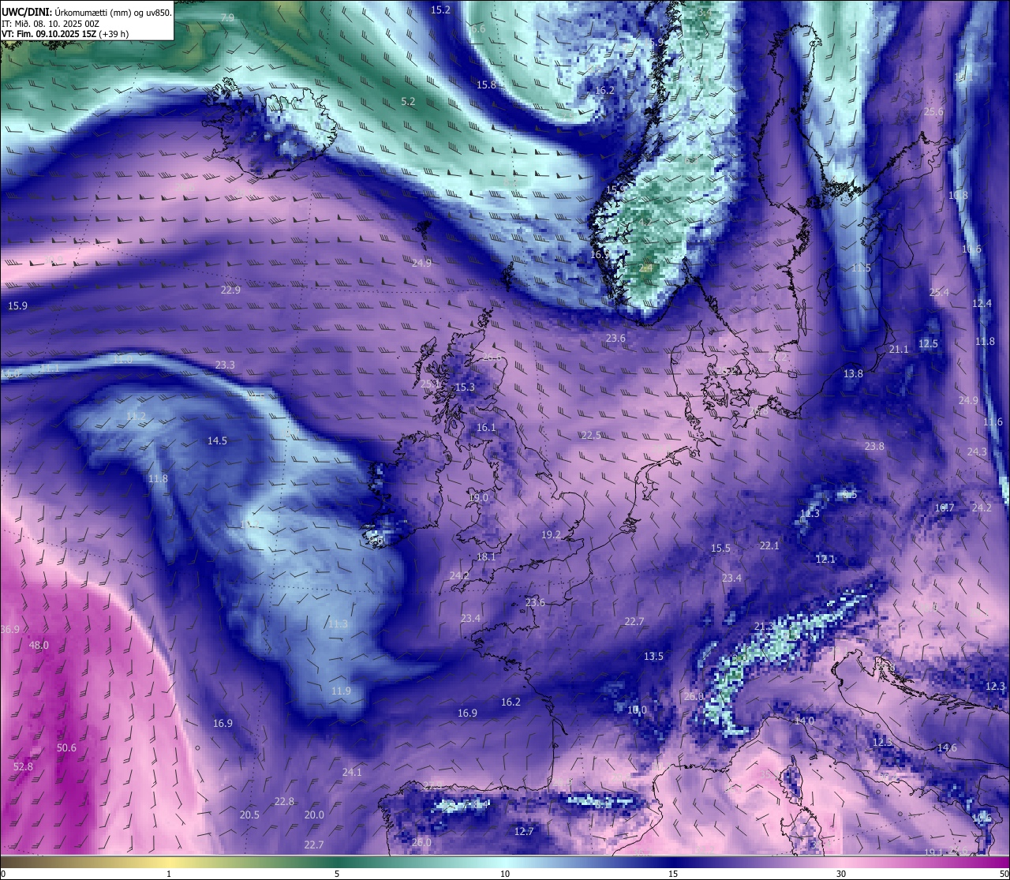
Task: Select the 13.8 value label
Action: coord(853,373)
